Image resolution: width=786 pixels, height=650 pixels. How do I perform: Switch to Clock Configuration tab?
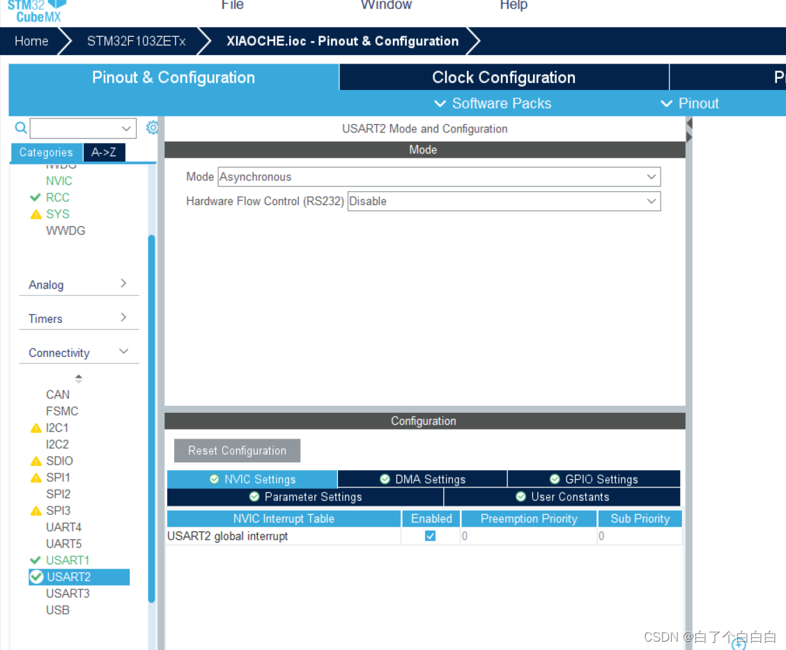pos(504,77)
